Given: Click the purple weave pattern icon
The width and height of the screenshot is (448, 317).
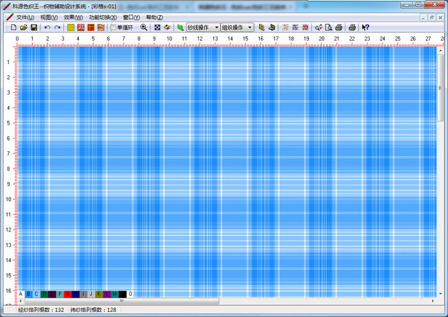Looking at the screenshot, I should (x=295, y=28).
